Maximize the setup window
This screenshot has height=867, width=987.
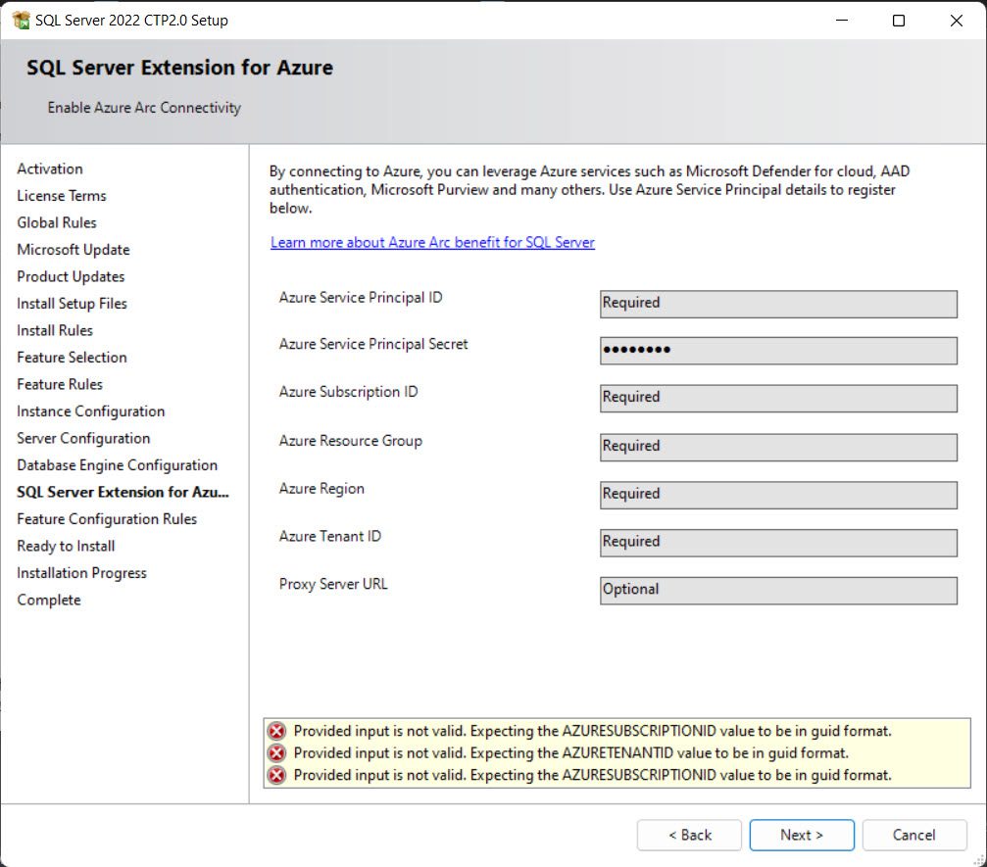click(x=899, y=21)
